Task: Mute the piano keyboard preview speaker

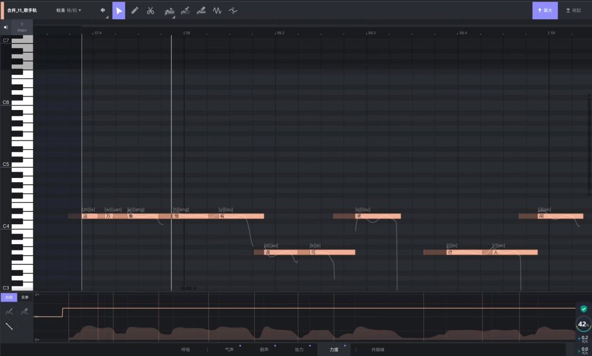Action: [6, 27]
